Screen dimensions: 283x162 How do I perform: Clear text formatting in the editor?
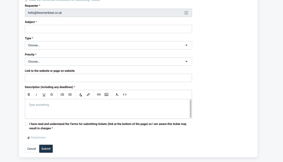coord(117,95)
